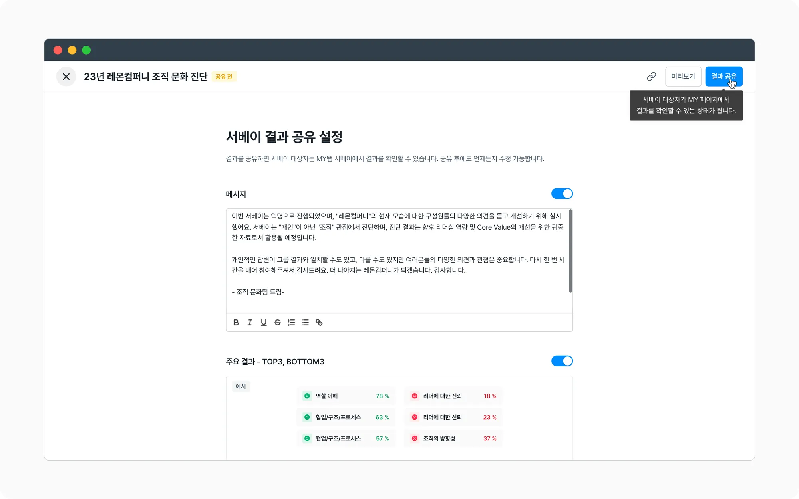Underline text via the U icon
Image resolution: width=799 pixels, height=499 pixels.
click(264, 323)
